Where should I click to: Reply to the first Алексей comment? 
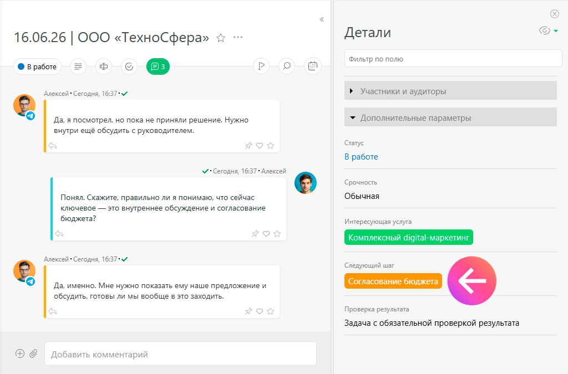[x=53, y=146]
